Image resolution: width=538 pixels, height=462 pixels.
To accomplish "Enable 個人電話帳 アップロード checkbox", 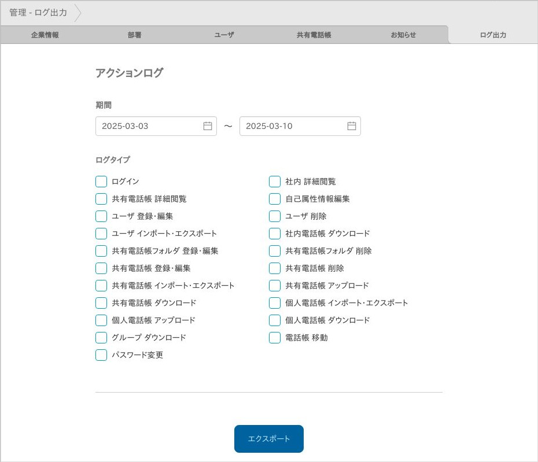I will pos(101,320).
